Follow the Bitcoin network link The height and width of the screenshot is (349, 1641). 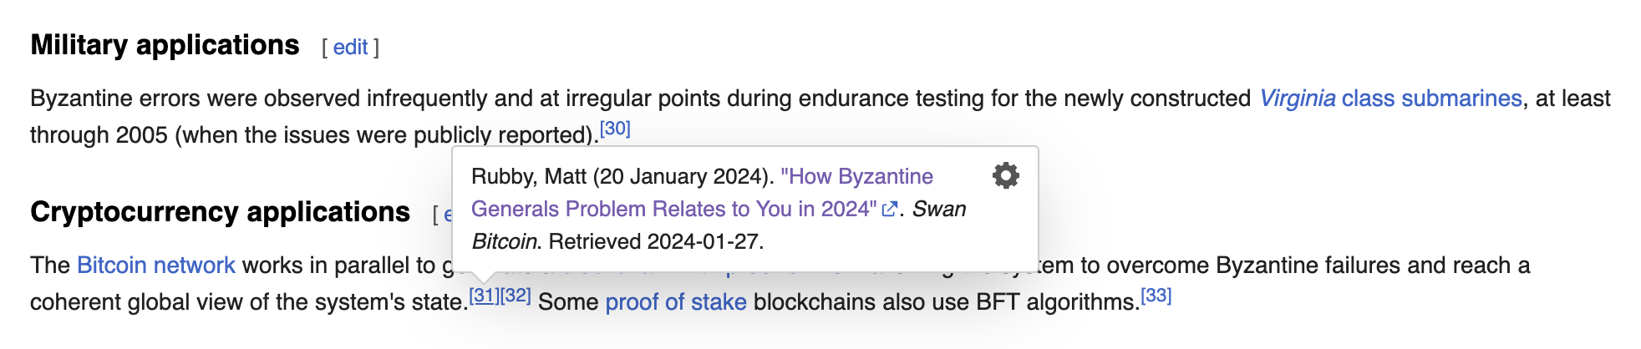(x=156, y=266)
